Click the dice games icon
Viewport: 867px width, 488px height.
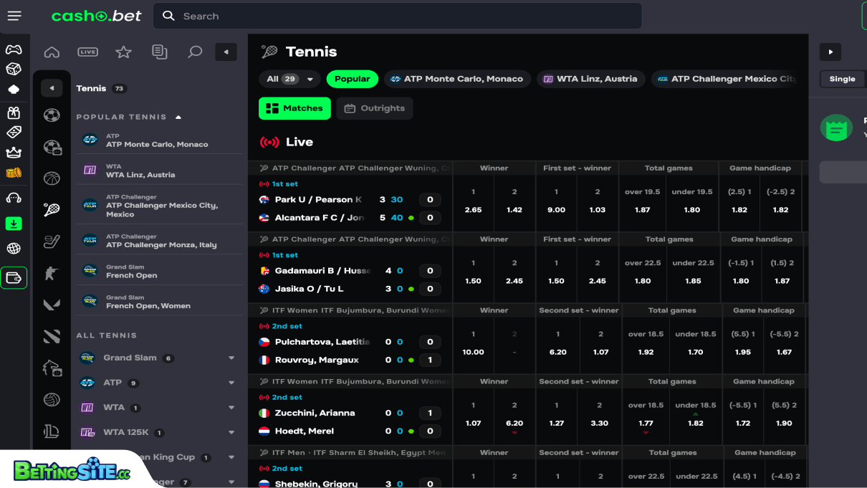(14, 69)
